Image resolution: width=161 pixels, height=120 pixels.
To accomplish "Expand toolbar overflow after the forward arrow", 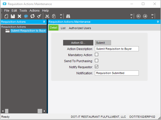I will point(152,16).
